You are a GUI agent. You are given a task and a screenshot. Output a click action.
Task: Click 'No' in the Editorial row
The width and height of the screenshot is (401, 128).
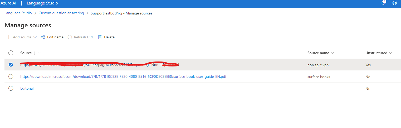click(368, 89)
